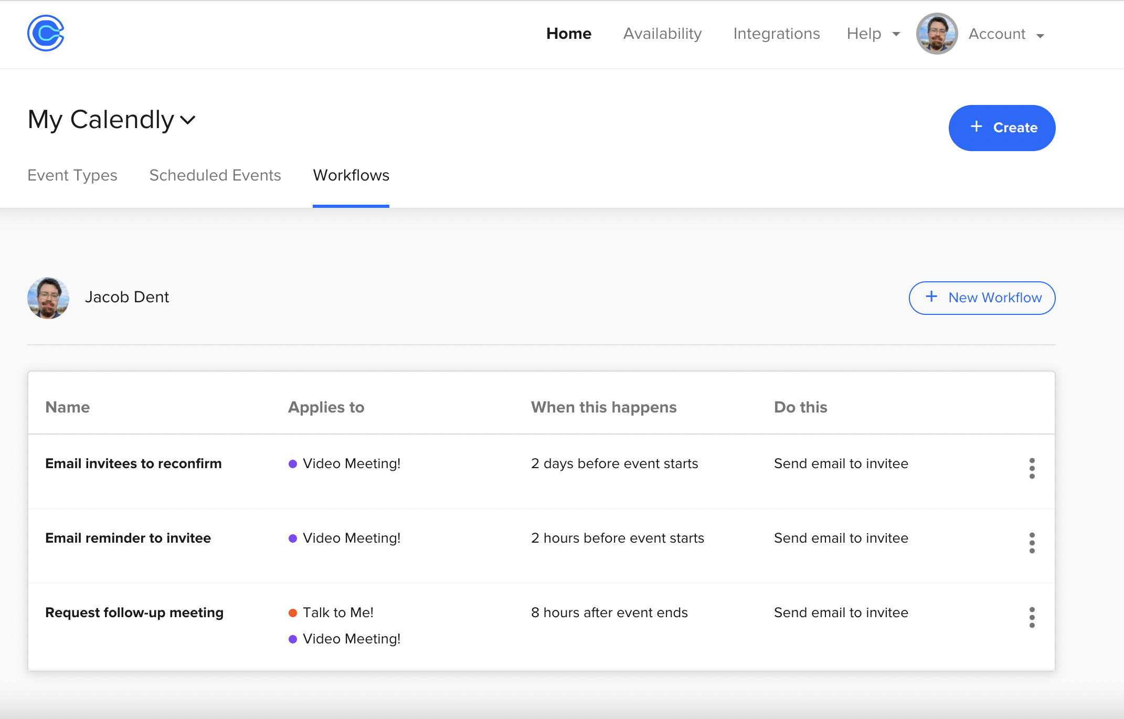
Task: Click orange dot beside Talk to Me!
Action: tap(293, 613)
